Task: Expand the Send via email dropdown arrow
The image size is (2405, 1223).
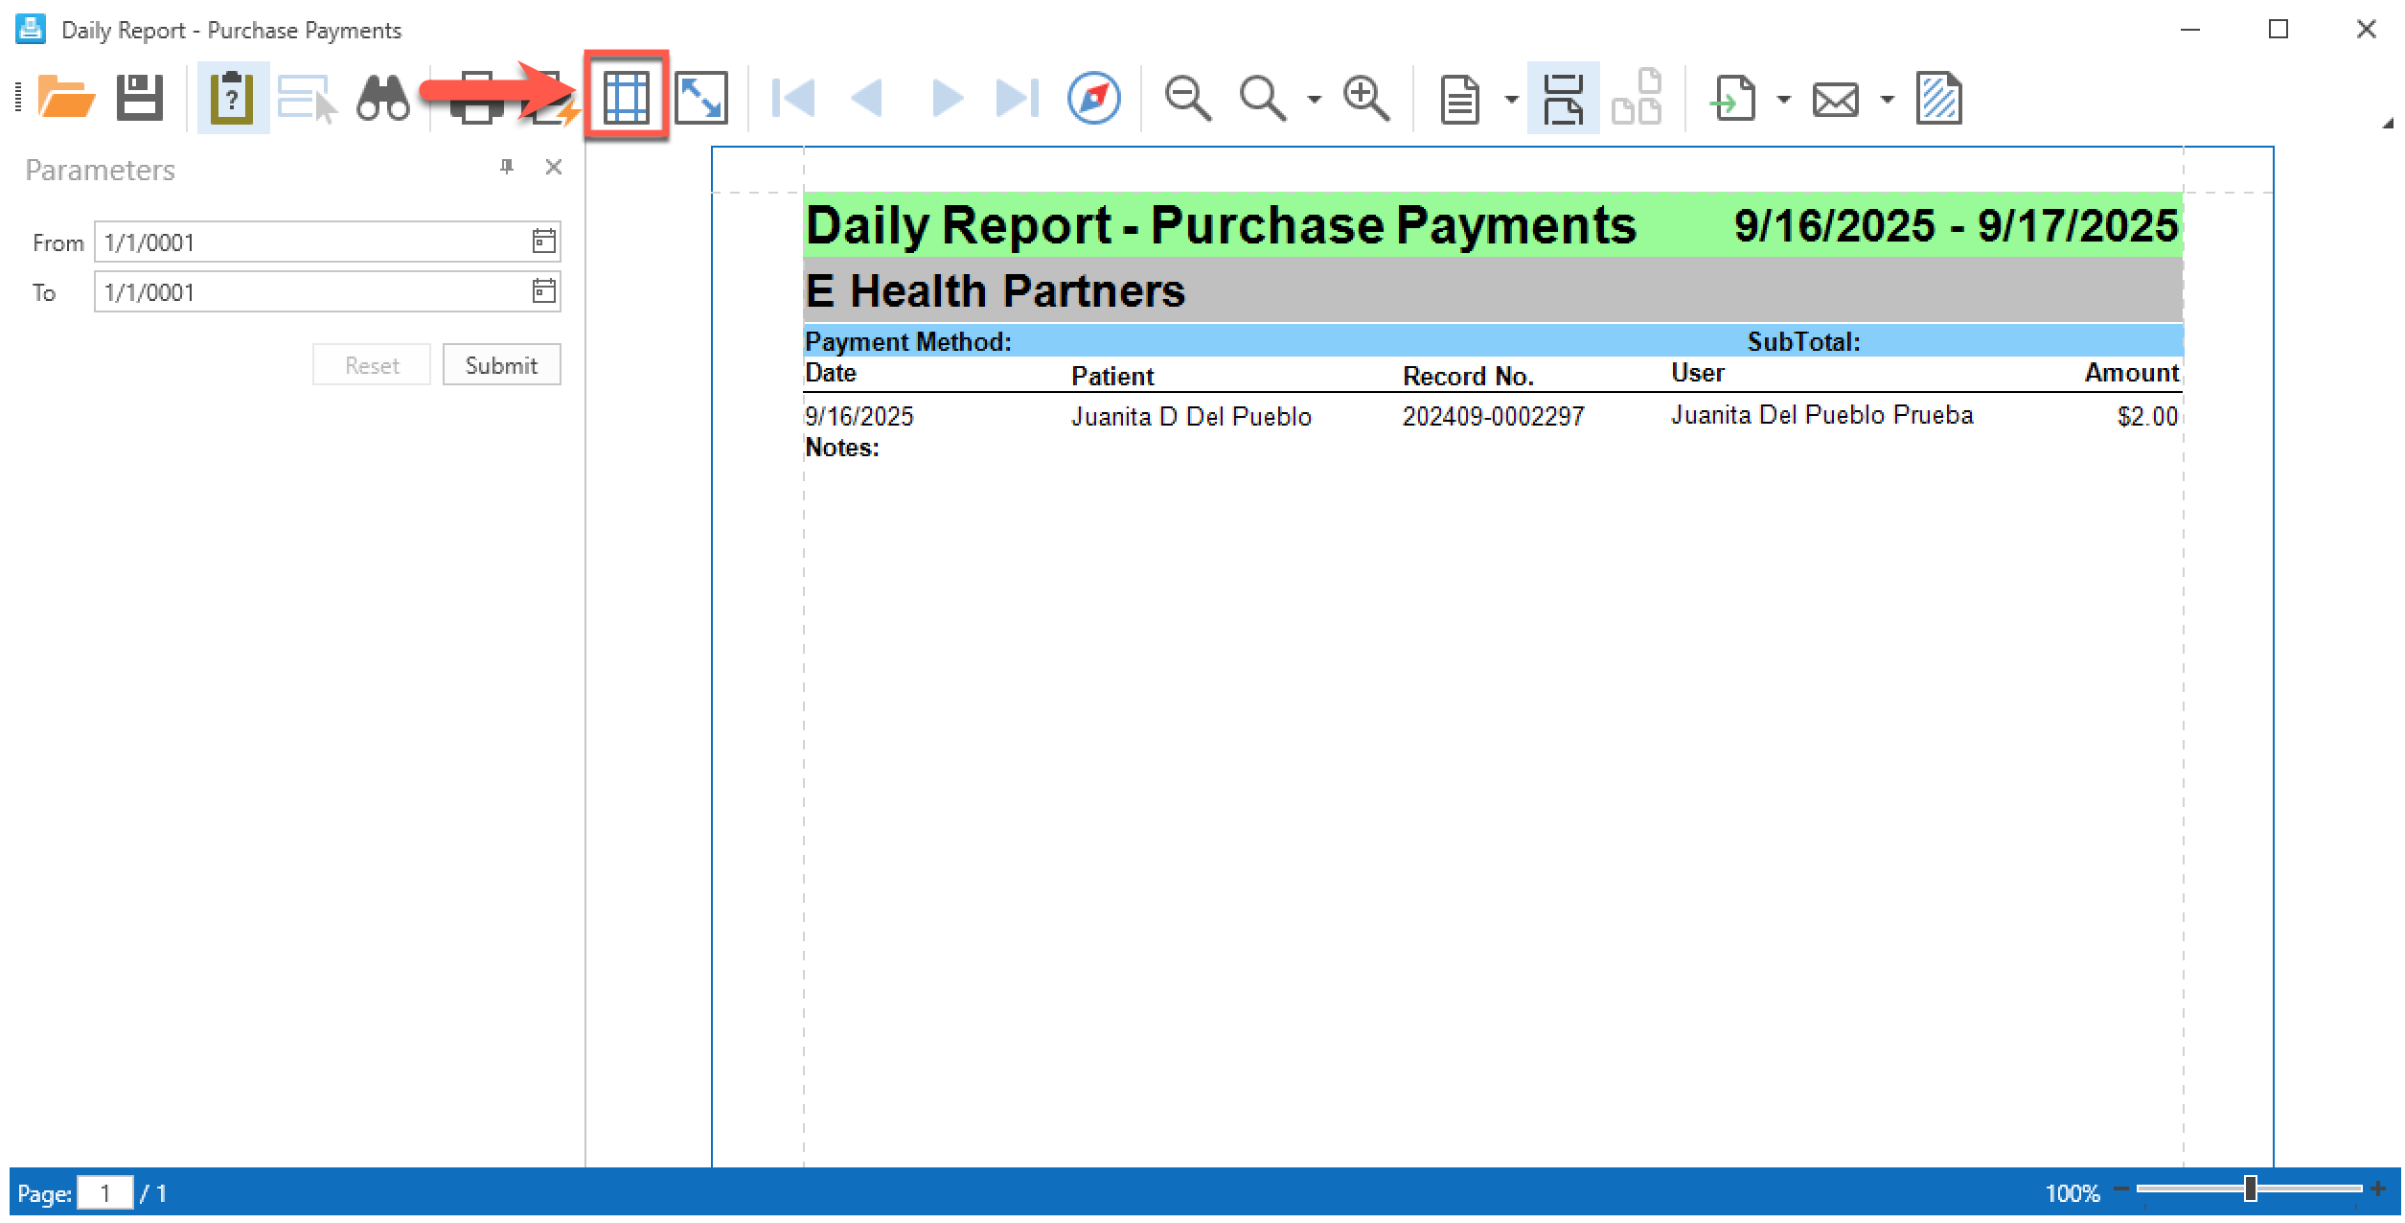Action: pos(1887,99)
